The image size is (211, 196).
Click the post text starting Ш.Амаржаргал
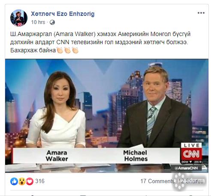(x=100, y=42)
